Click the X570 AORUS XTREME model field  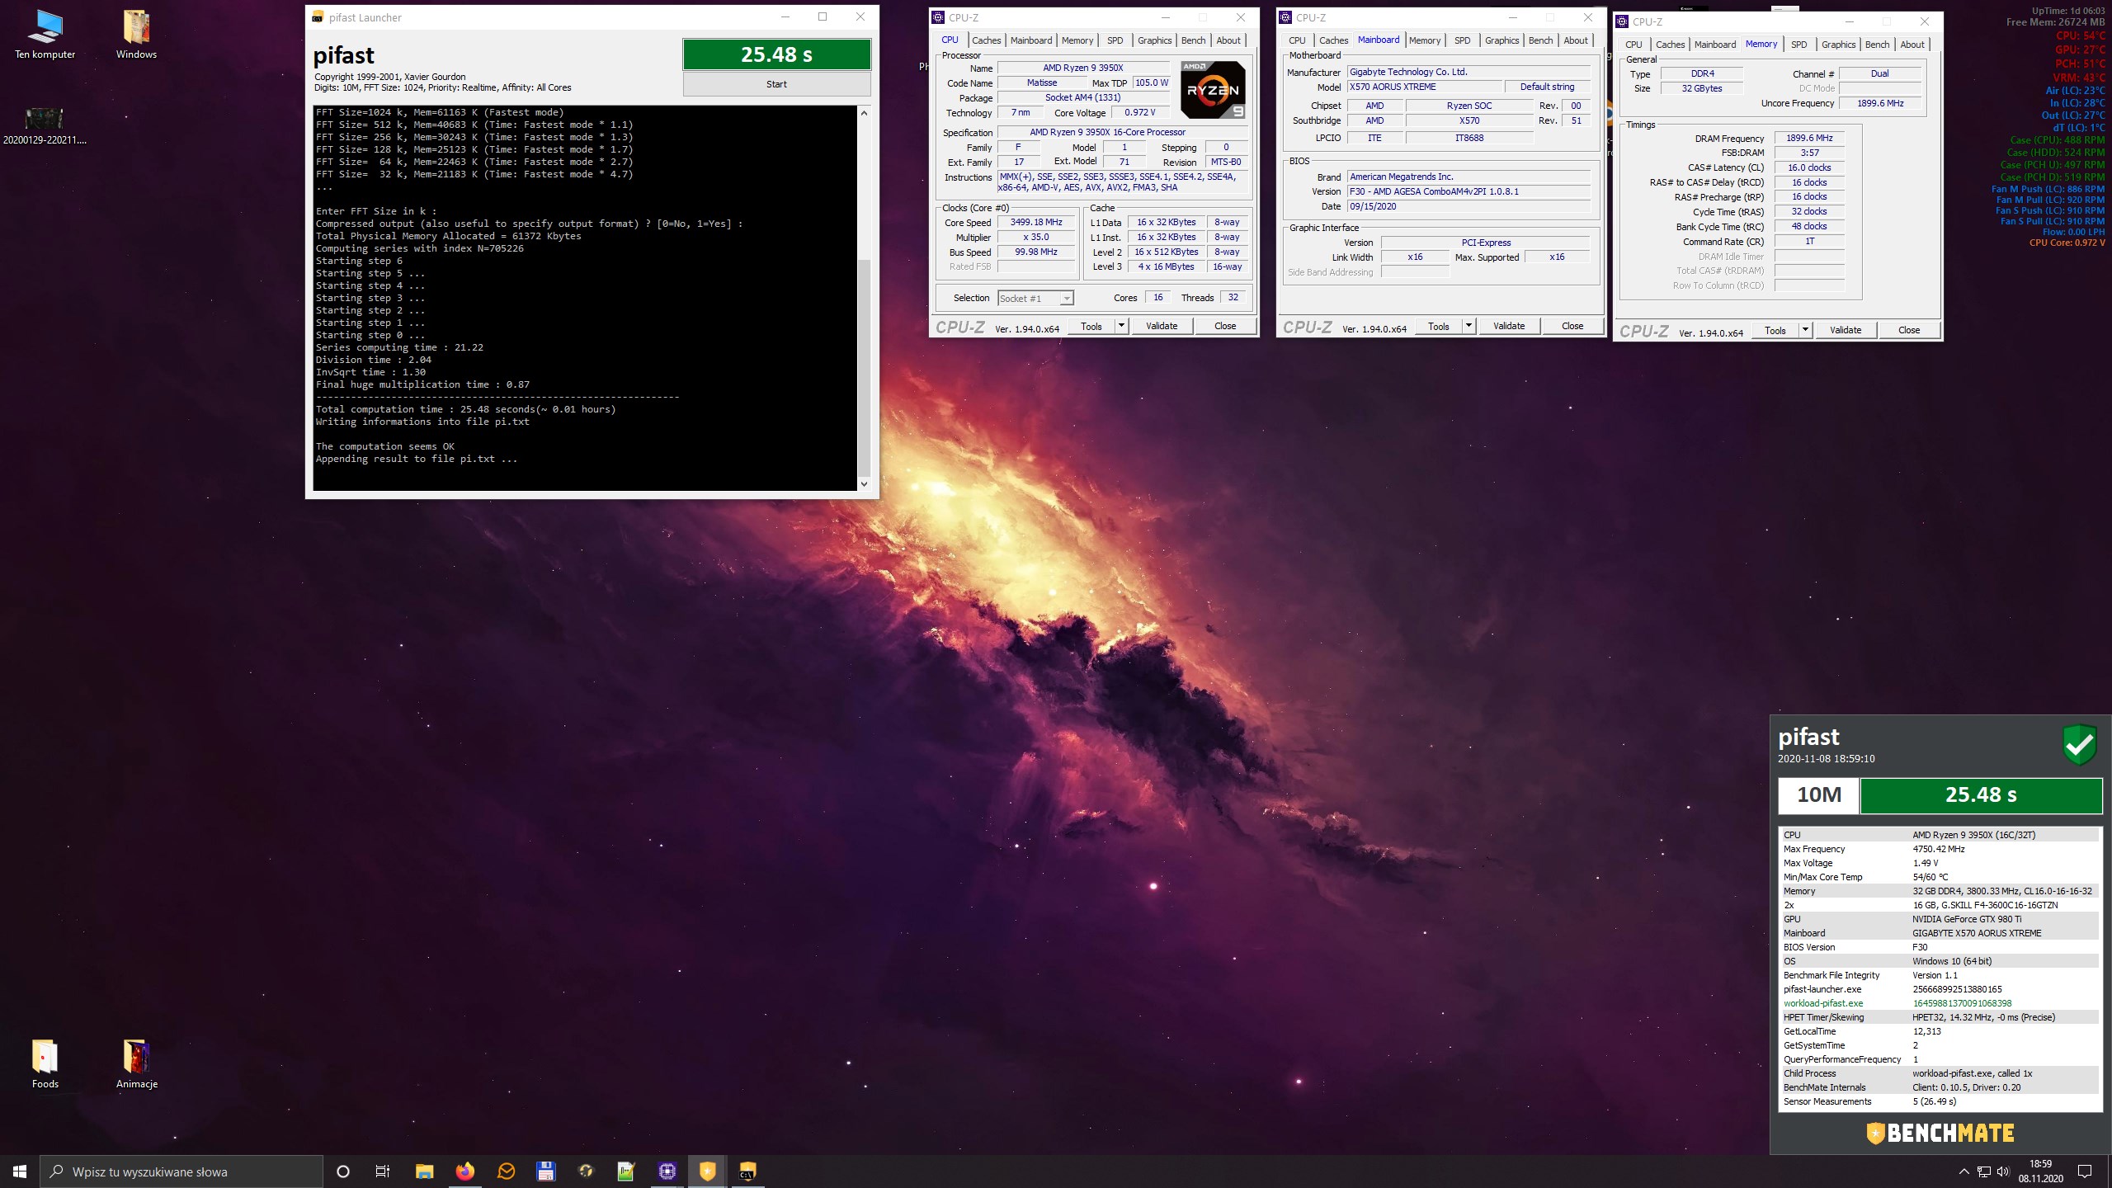(1425, 87)
